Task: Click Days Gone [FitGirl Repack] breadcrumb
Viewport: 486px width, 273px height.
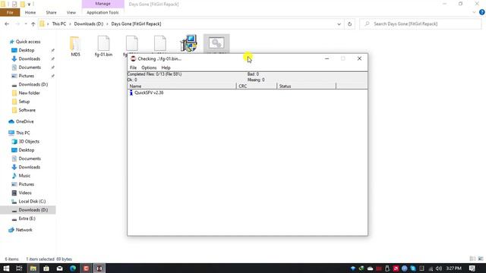Action: (x=136, y=24)
